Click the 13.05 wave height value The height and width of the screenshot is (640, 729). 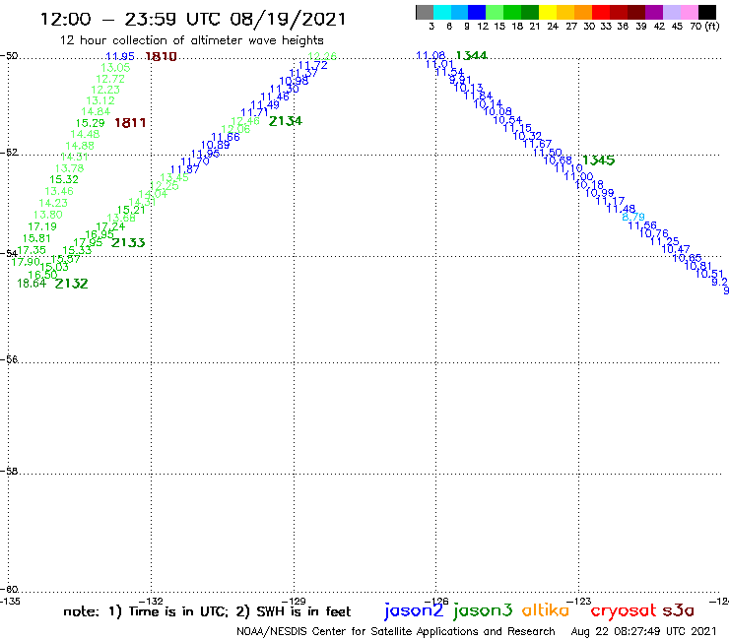click(116, 68)
